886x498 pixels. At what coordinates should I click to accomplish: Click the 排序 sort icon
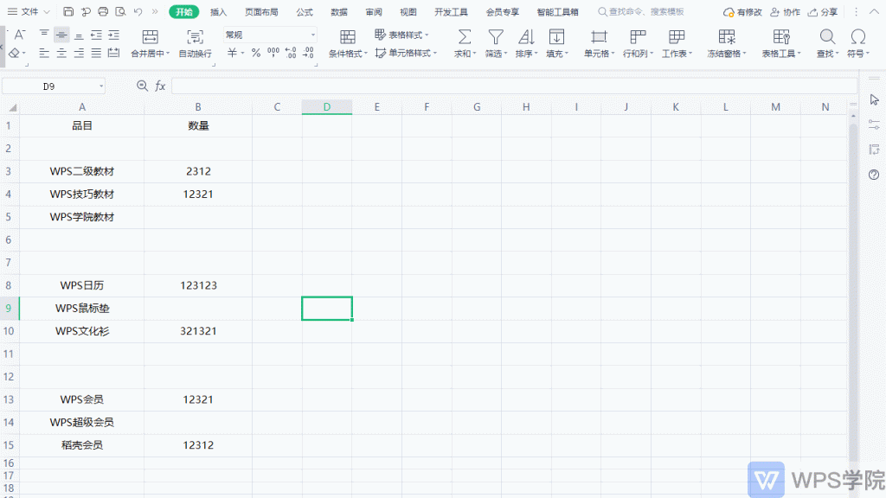pos(526,37)
